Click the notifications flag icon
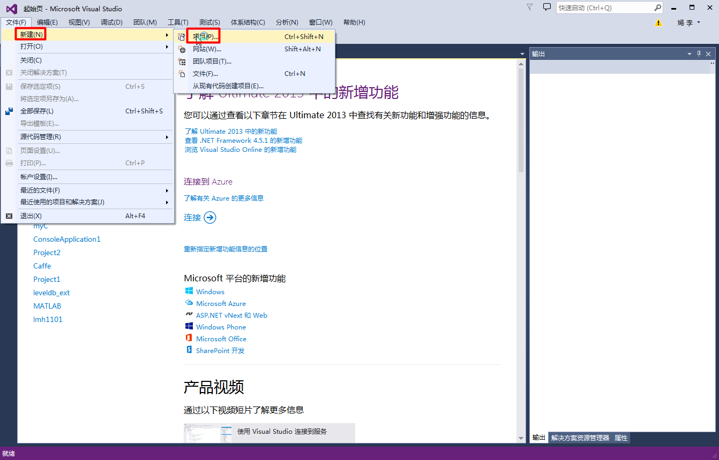Image resolution: width=719 pixels, height=460 pixels. (x=529, y=7)
